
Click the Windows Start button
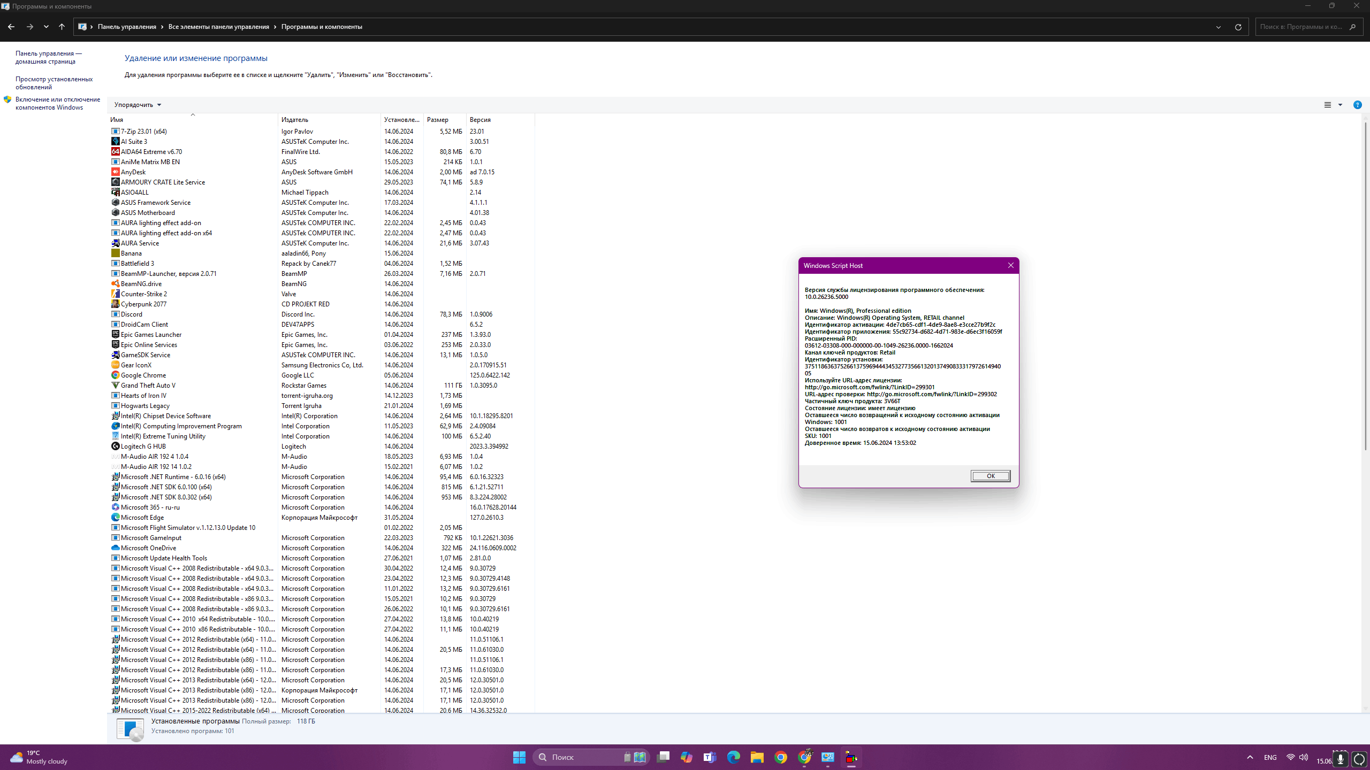[x=519, y=757]
